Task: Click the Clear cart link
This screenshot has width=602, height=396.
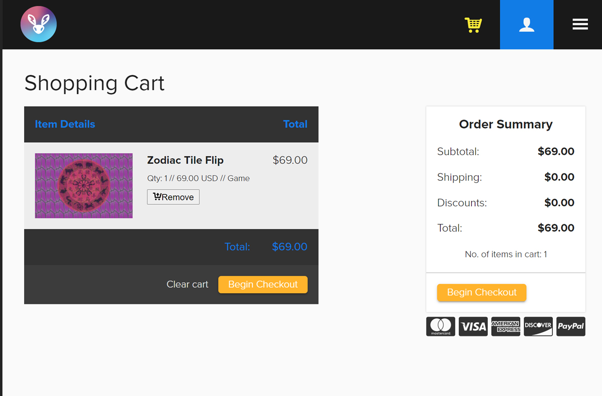Action: tap(187, 284)
